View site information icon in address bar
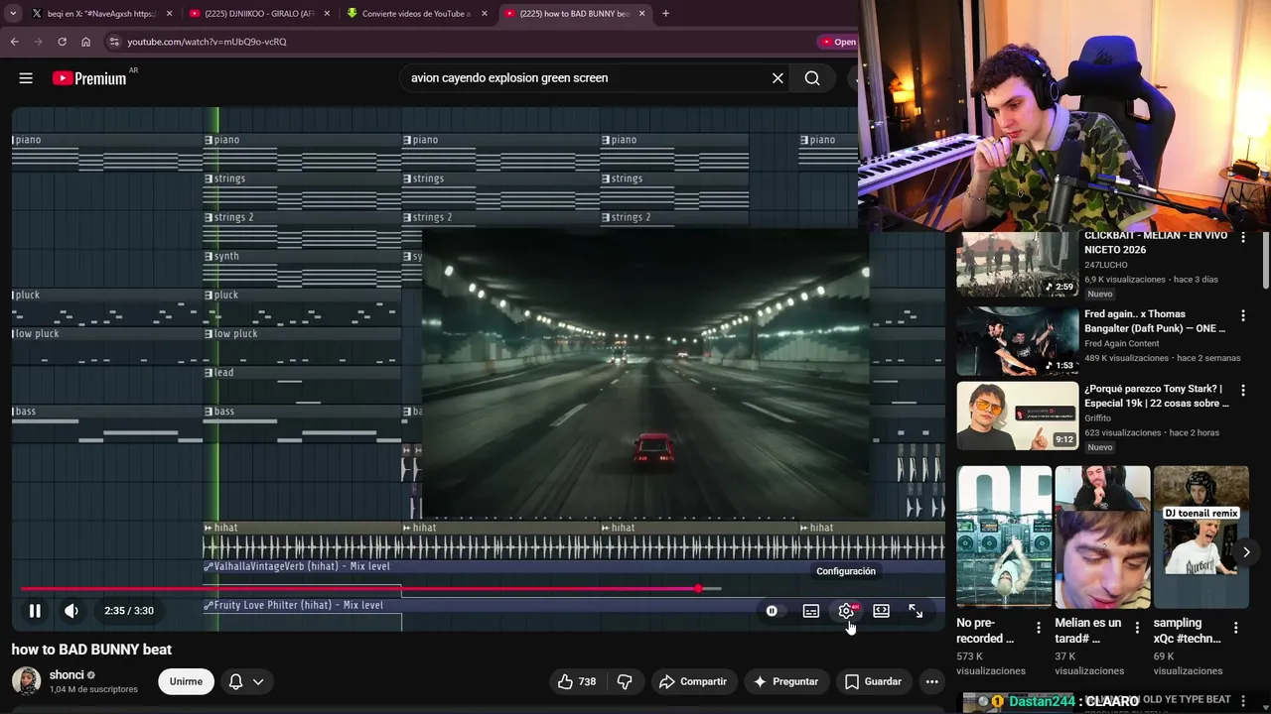The height and width of the screenshot is (714, 1271). pos(114,42)
